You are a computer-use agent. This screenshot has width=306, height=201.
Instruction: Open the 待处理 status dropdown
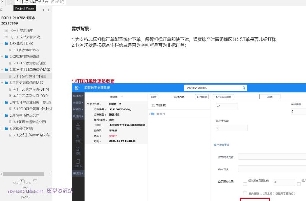coord(116,97)
